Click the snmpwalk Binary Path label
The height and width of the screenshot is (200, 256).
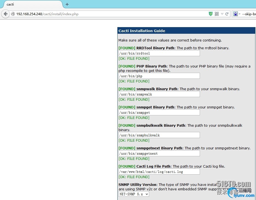tap(157, 89)
